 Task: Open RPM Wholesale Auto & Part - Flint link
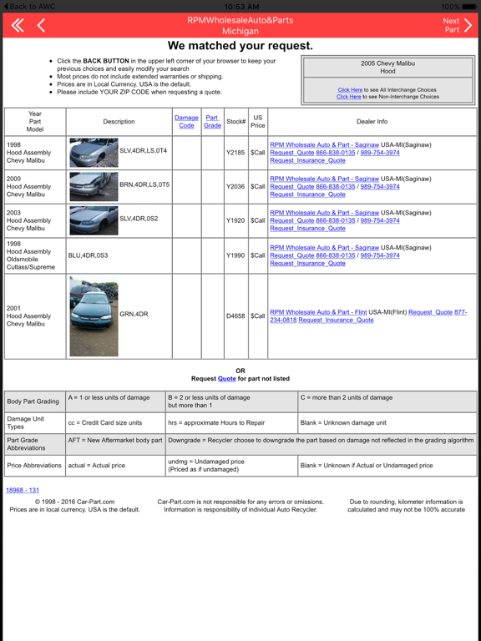[318, 312]
